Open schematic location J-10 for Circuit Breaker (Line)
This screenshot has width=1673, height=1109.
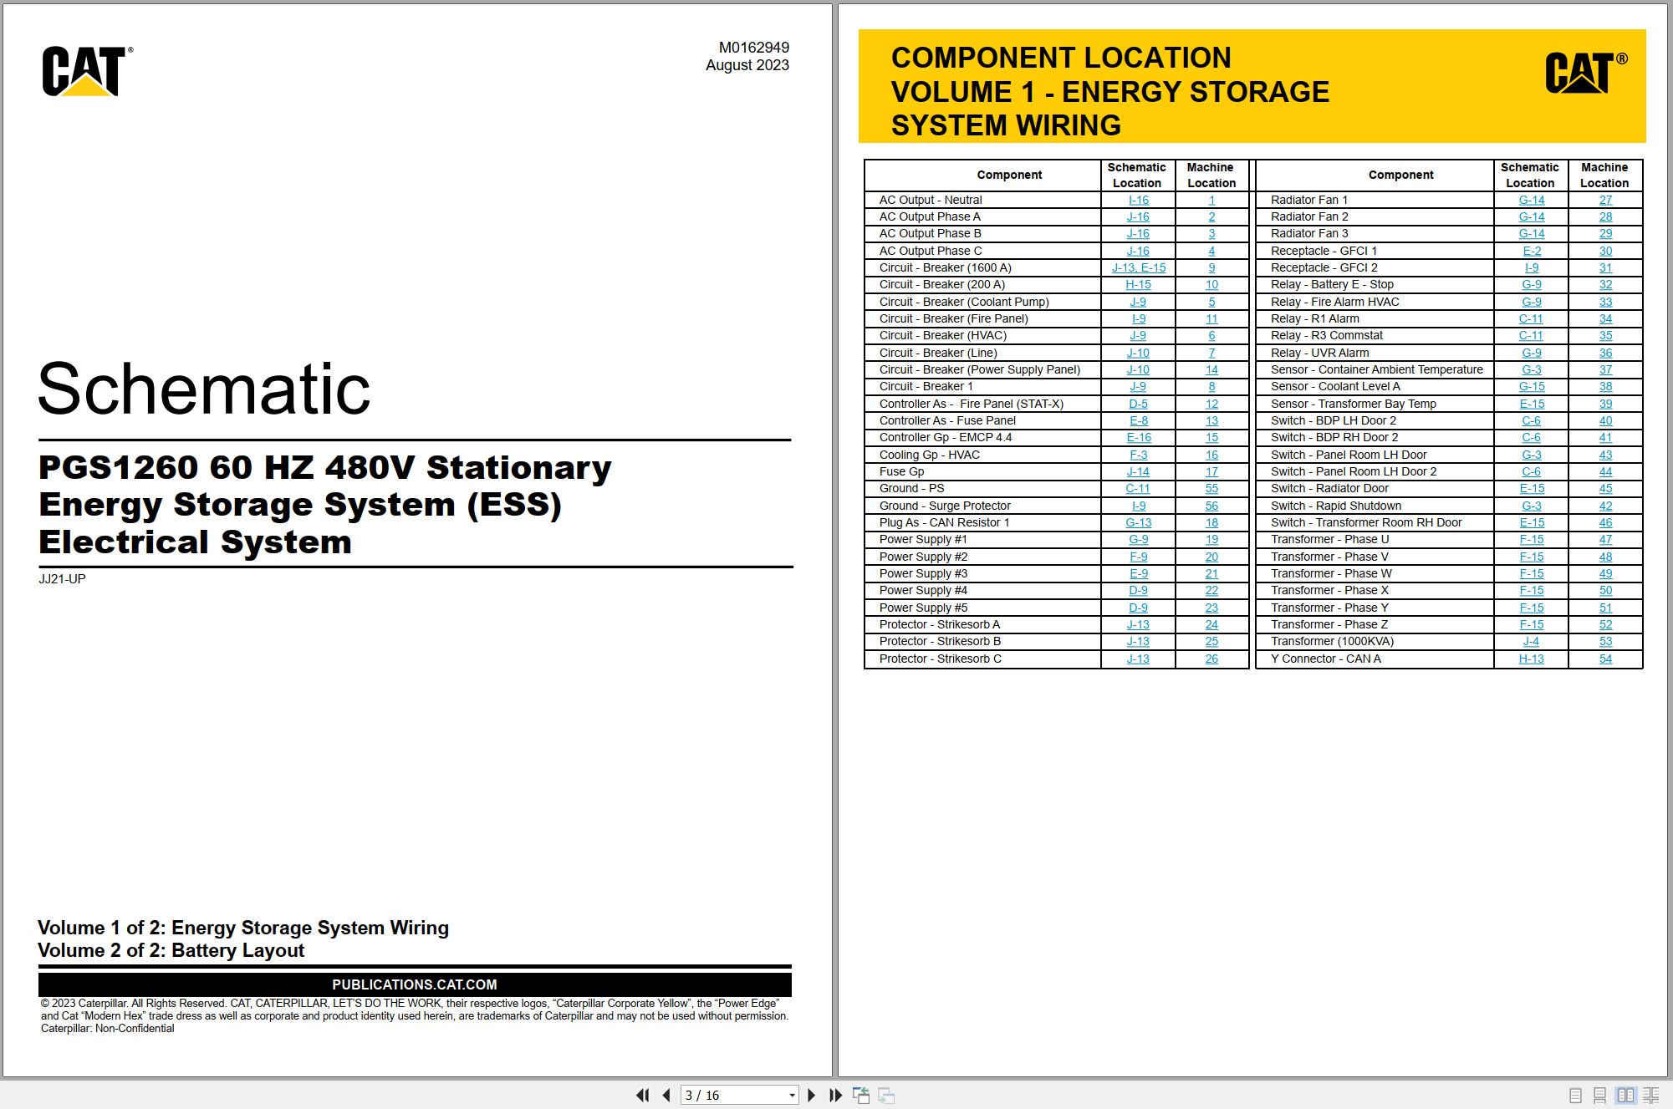click(x=1138, y=353)
